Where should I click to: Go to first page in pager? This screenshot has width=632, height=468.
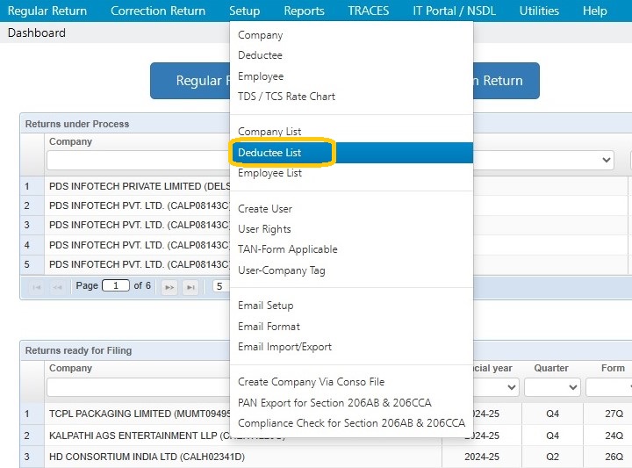(37, 287)
